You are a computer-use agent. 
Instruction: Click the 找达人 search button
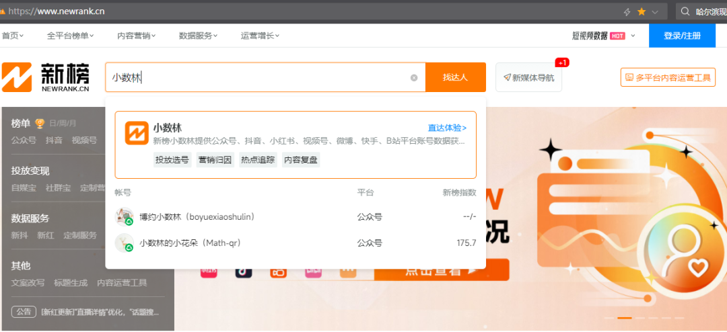click(455, 77)
